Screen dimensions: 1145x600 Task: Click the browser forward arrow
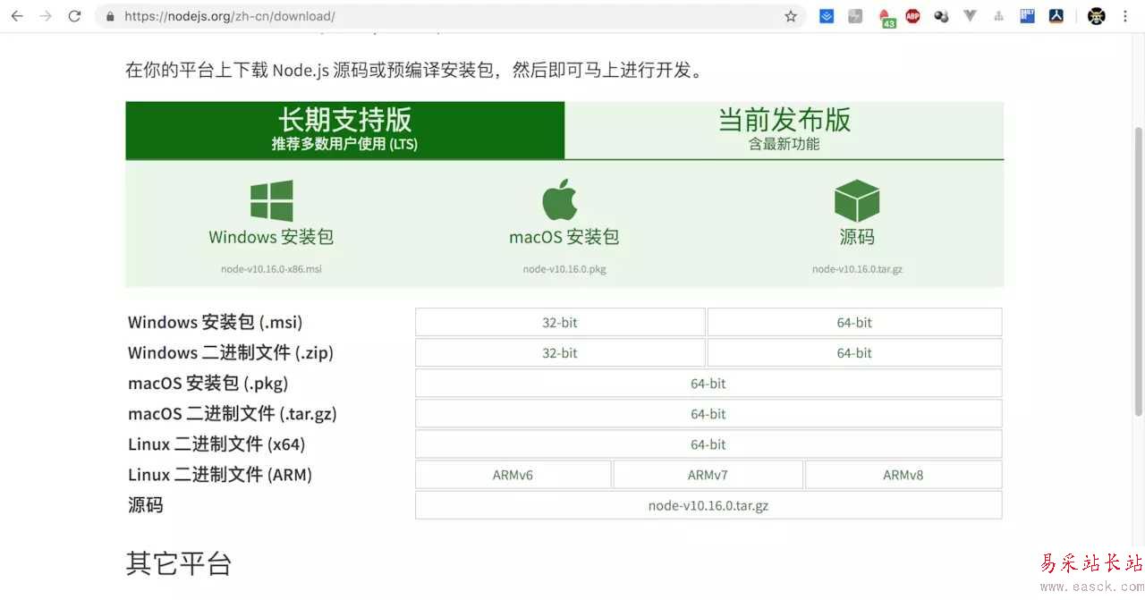(x=46, y=16)
